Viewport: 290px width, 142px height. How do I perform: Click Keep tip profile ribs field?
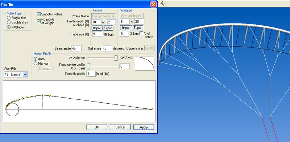click(91, 74)
